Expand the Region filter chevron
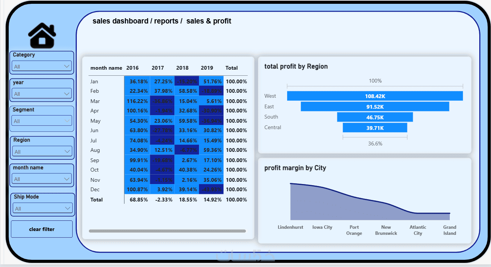 (67, 151)
